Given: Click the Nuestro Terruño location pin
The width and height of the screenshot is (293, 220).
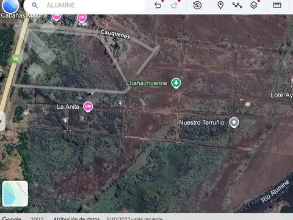Looking at the screenshot, I should 234,123.
